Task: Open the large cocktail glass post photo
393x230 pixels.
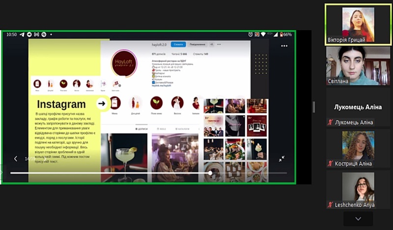Action: tap(124, 158)
